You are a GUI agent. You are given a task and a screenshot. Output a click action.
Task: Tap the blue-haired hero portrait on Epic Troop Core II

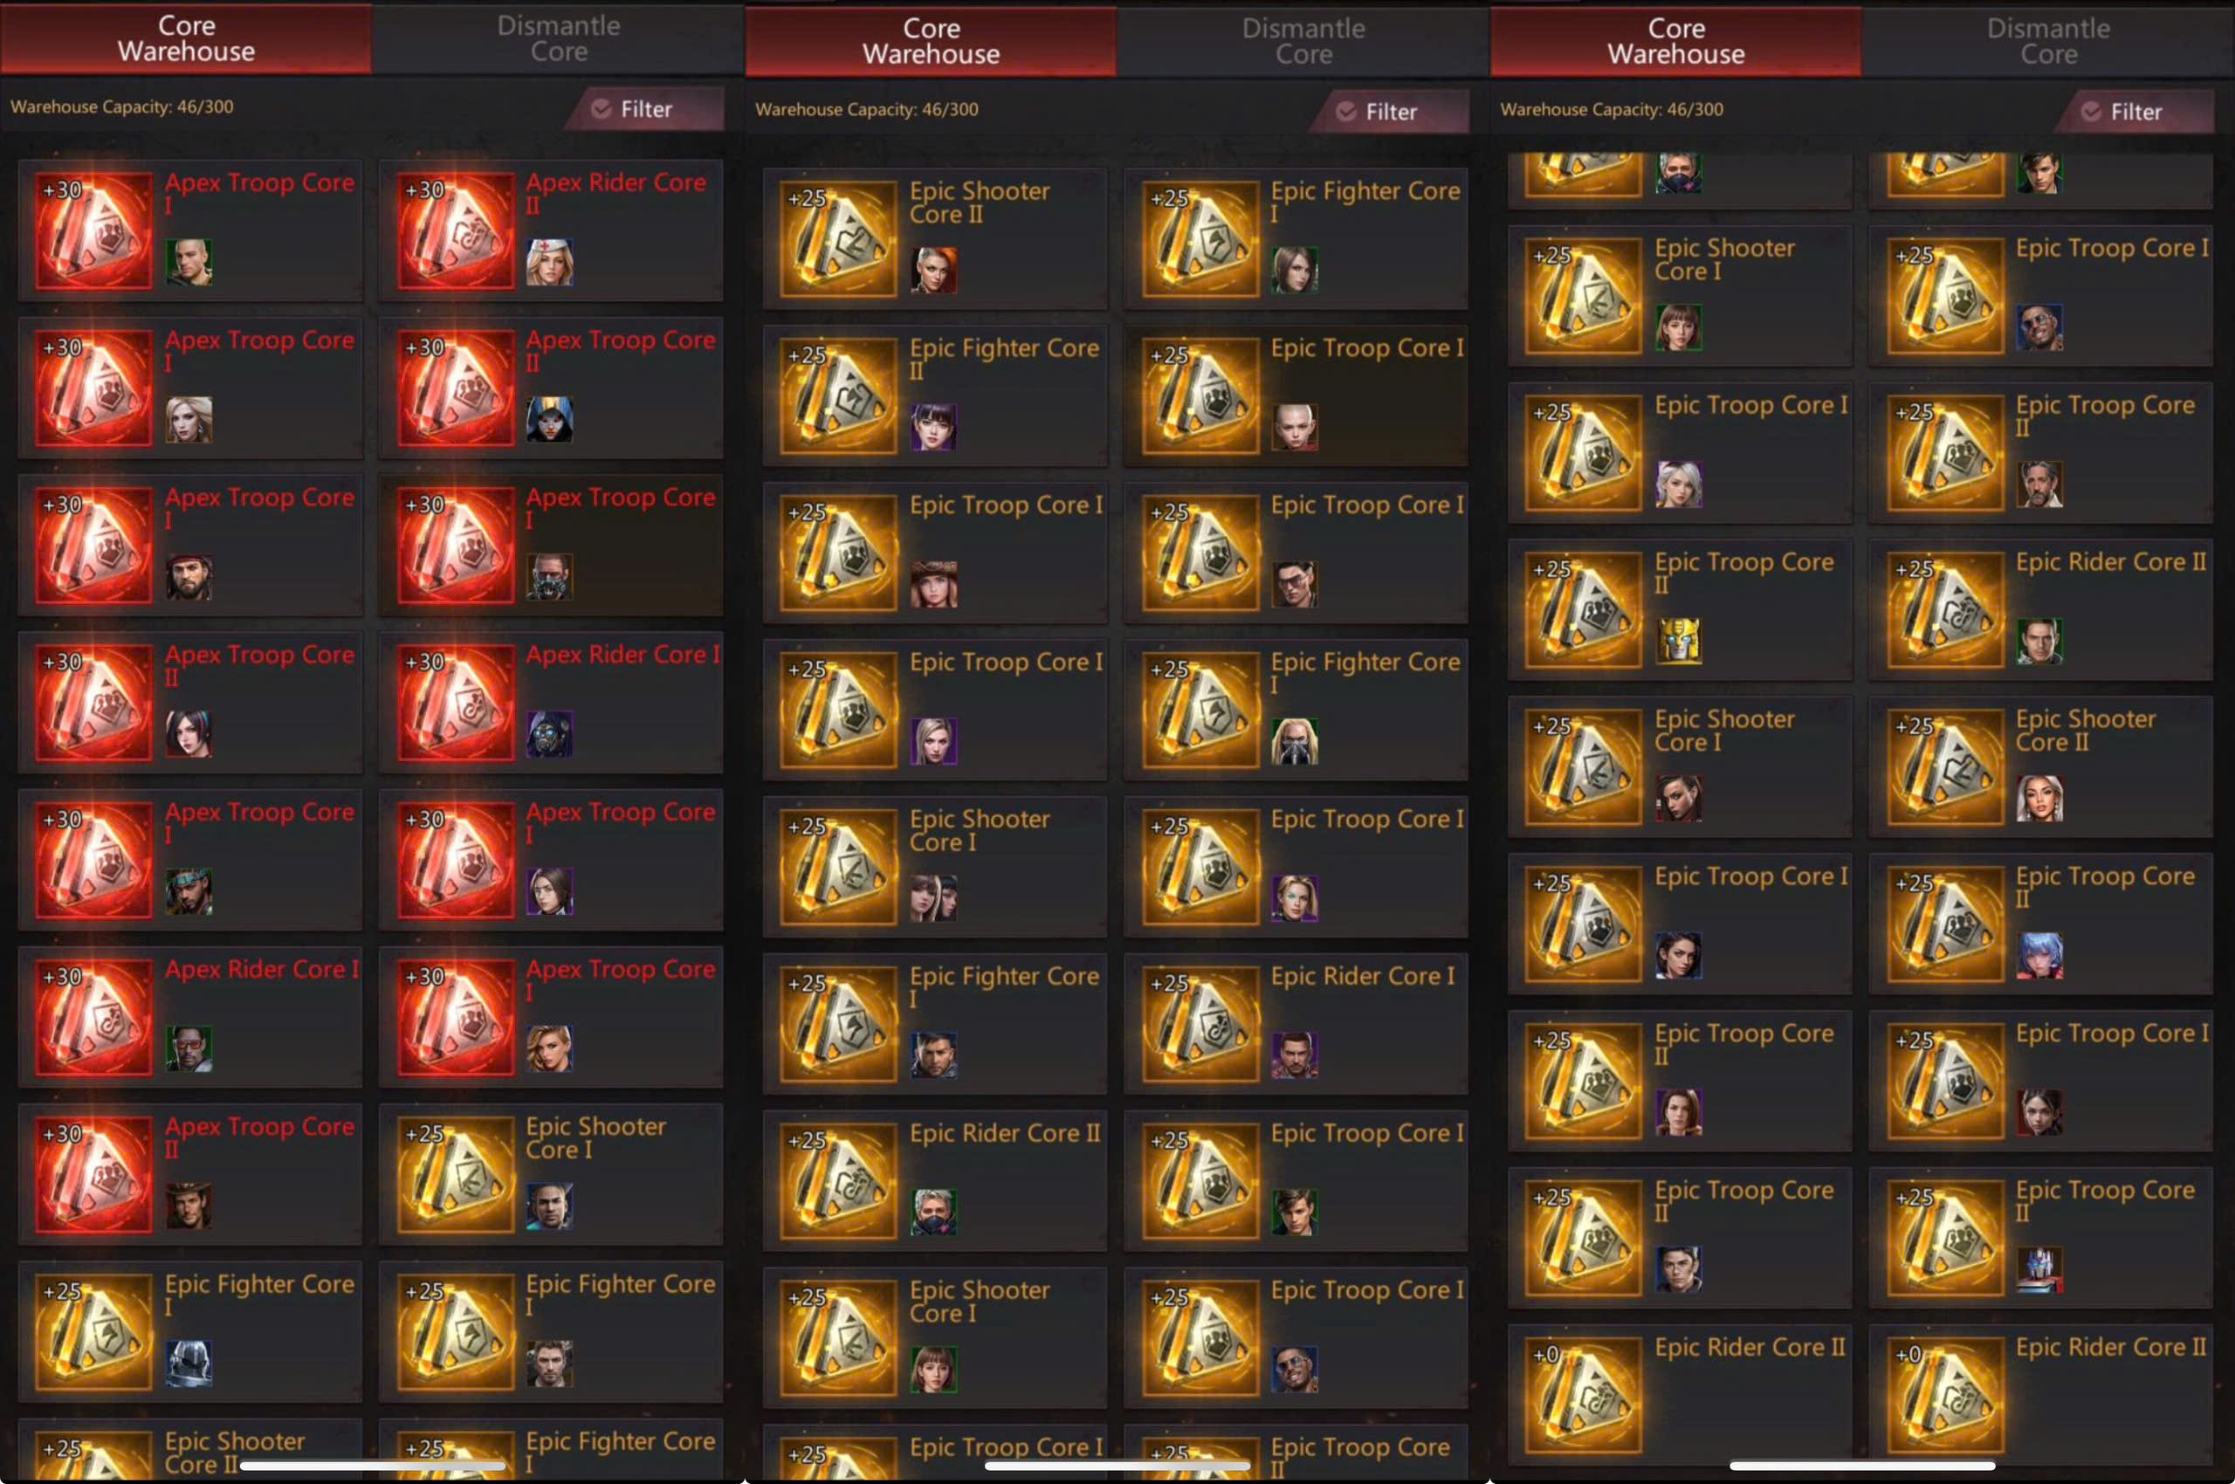[2040, 955]
